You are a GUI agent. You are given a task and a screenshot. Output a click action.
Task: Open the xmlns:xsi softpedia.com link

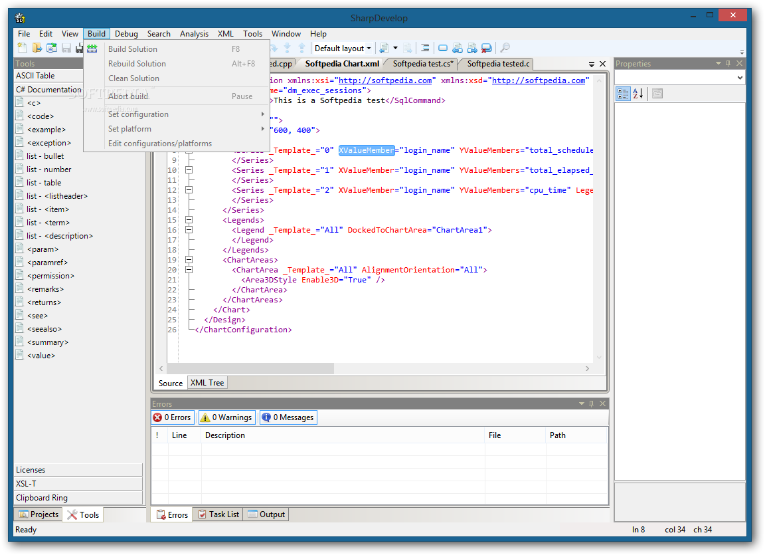click(x=385, y=80)
